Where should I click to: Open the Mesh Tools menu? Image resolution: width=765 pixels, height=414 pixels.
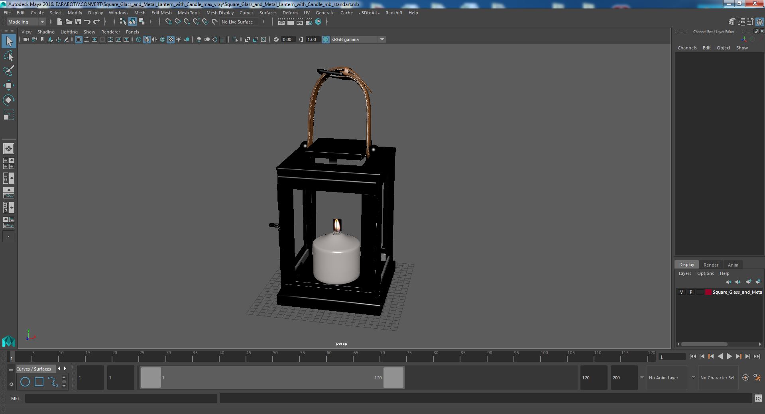pyautogui.click(x=189, y=13)
